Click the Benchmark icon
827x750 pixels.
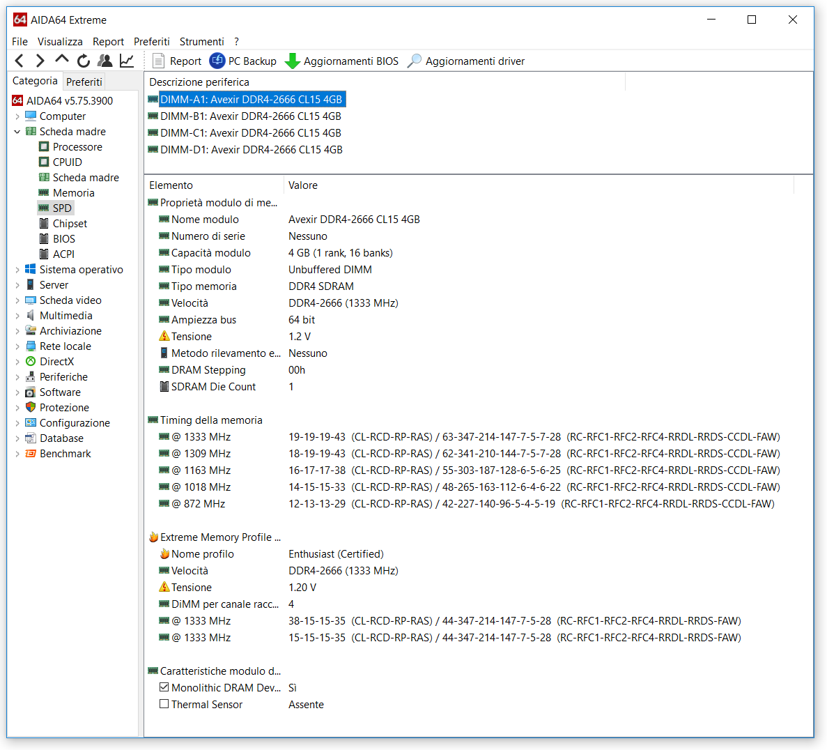click(31, 453)
